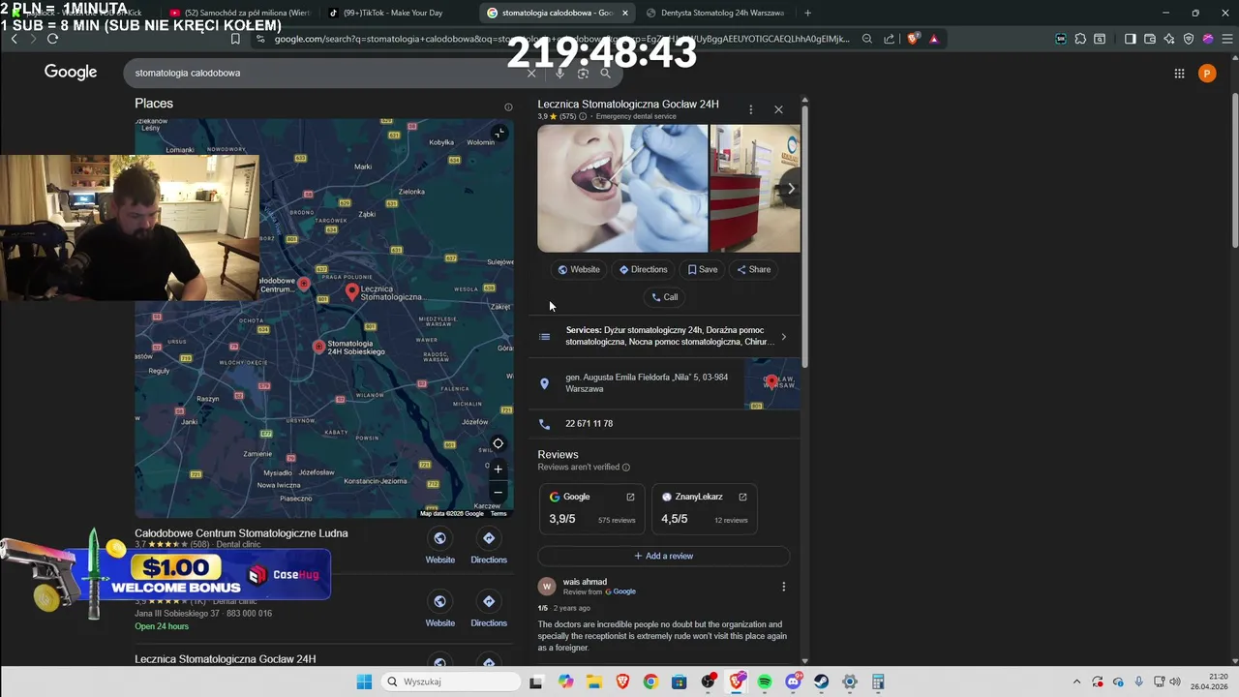Open the address mini map thumbnail

[x=772, y=383]
